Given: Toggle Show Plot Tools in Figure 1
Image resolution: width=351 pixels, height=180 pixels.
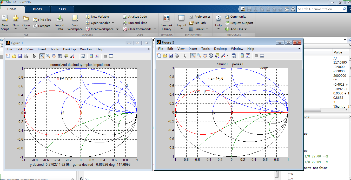Looking at the screenshot, I should (111, 56).
